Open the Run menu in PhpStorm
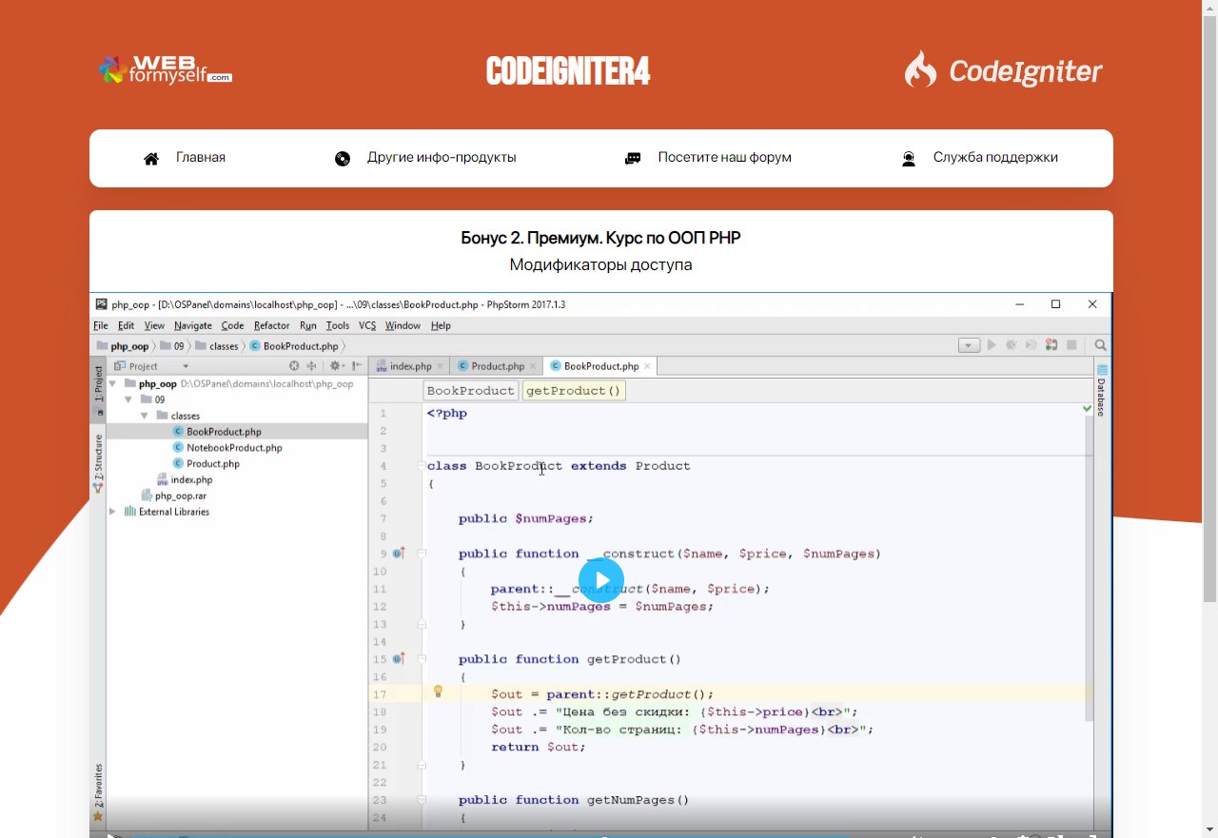Viewport: 1218px width, 838px height. pos(308,325)
